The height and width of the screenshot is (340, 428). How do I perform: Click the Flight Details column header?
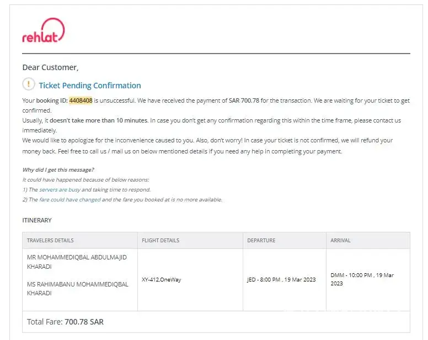point(160,241)
